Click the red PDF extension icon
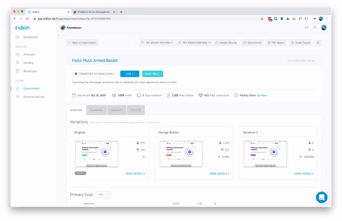This screenshot has width=342, height=221. tap(270, 19)
